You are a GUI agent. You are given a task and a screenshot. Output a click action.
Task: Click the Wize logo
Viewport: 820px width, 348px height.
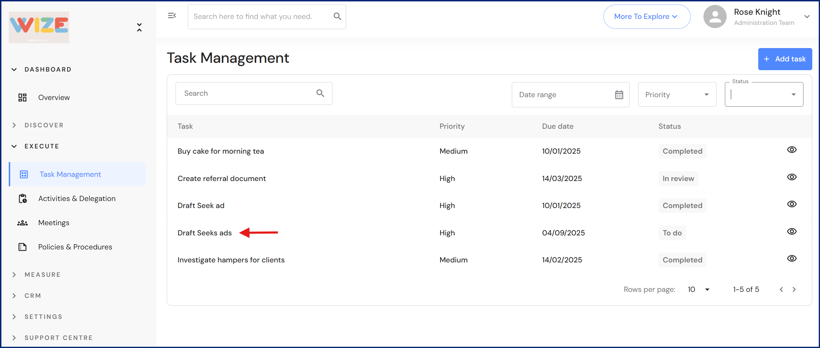point(39,27)
